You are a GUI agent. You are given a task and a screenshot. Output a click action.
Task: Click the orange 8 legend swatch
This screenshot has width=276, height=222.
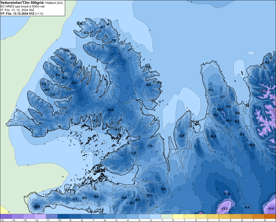click(x=270, y=216)
